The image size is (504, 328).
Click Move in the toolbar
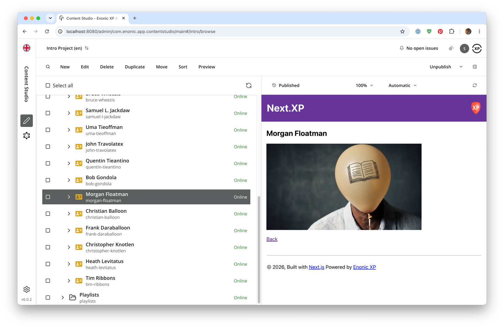click(x=162, y=67)
